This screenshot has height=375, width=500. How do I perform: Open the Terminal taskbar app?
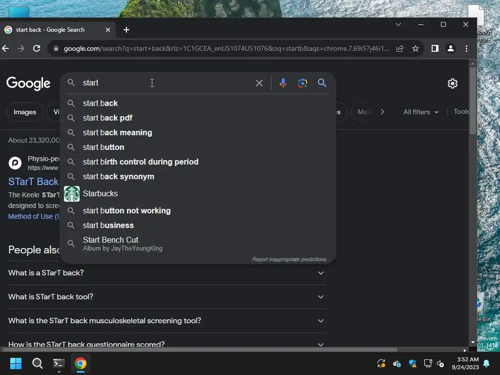pyautogui.click(x=59, y=363)
